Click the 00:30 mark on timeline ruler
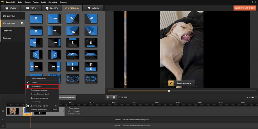Viewport: 258px width, 129px height. [x=135, y=102]
